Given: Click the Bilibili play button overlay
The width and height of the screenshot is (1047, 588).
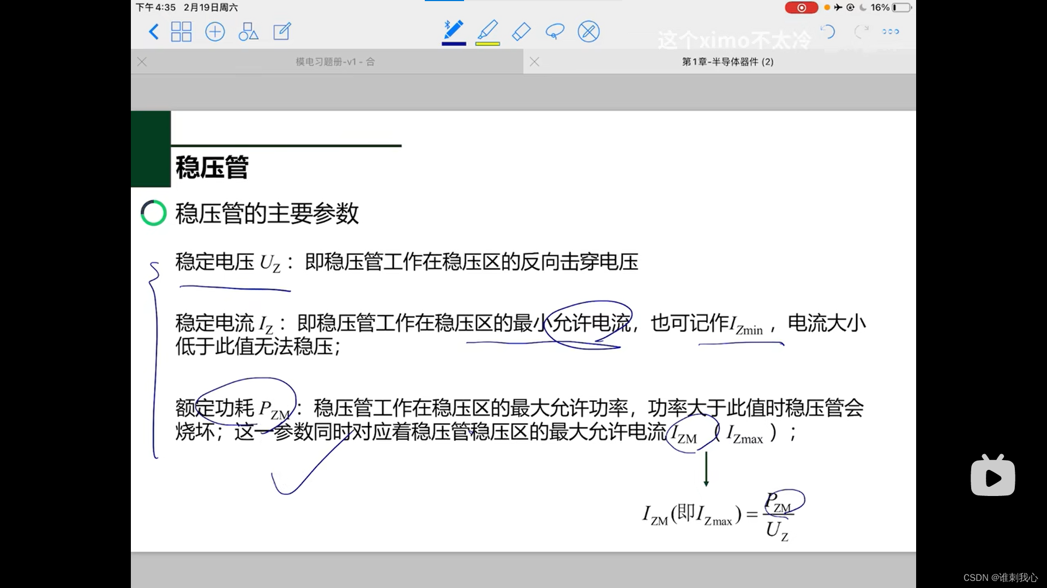Looking at the screenshot, I should point(992,477).
